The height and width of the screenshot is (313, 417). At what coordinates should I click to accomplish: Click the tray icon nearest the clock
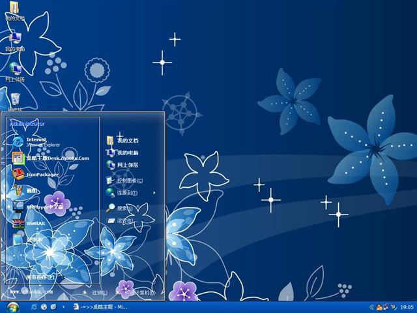point(393,307)
